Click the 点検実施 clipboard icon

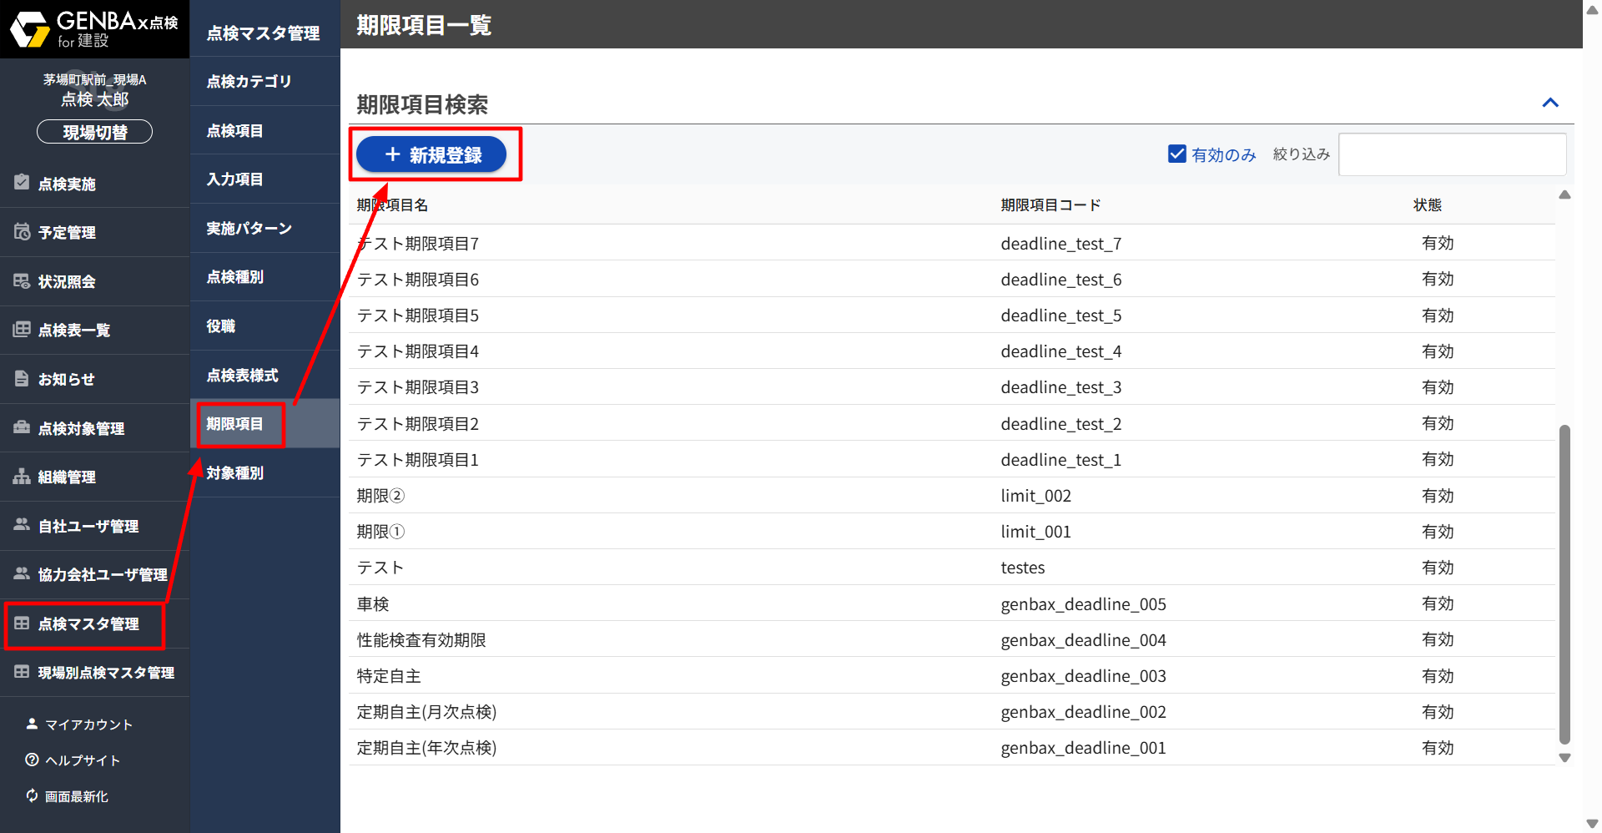coord(22,183)
